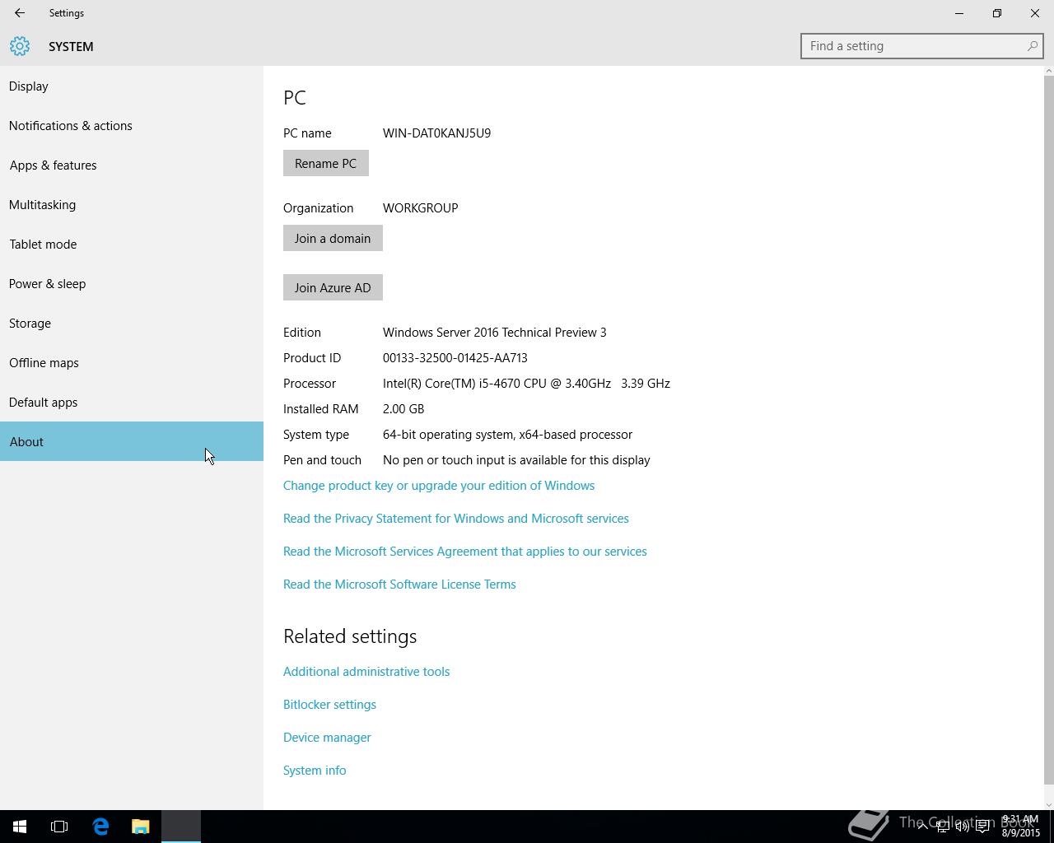This screenshot has height=843, width=1054.
Task: Click the Show desktop sliver on the taskbar
Action: point(1052,827)
